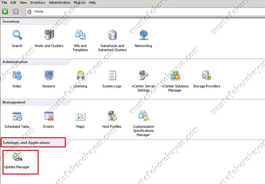Click the 'Scheduled Tasks' label text
The height and width of the screenshot is (184, 265).
[17, 126]
